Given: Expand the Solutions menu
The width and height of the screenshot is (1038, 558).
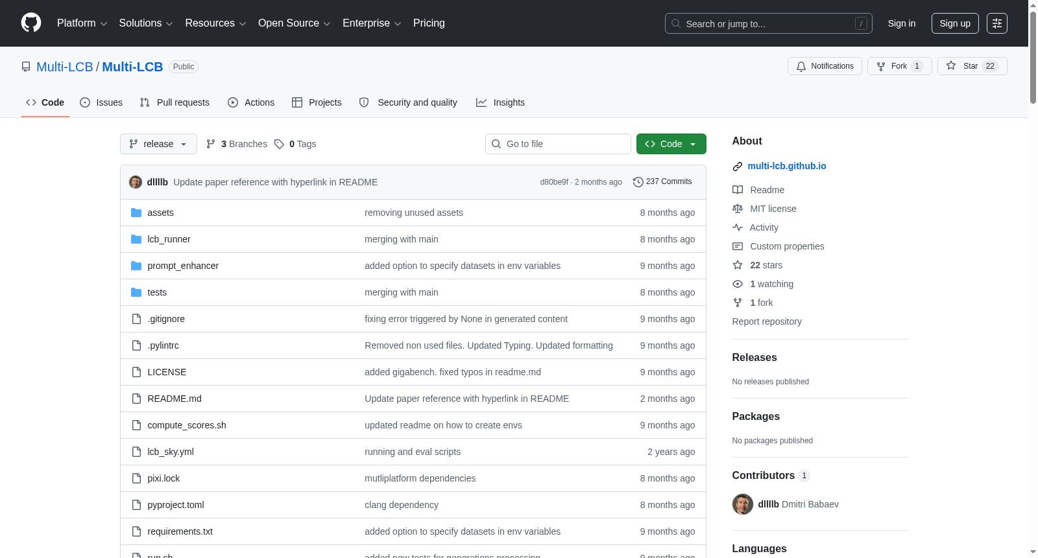Looking at the screenshot, I should point(146,23).
